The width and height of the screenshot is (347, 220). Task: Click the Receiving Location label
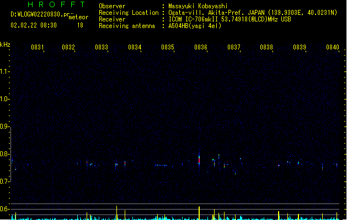tap(129, 13)
